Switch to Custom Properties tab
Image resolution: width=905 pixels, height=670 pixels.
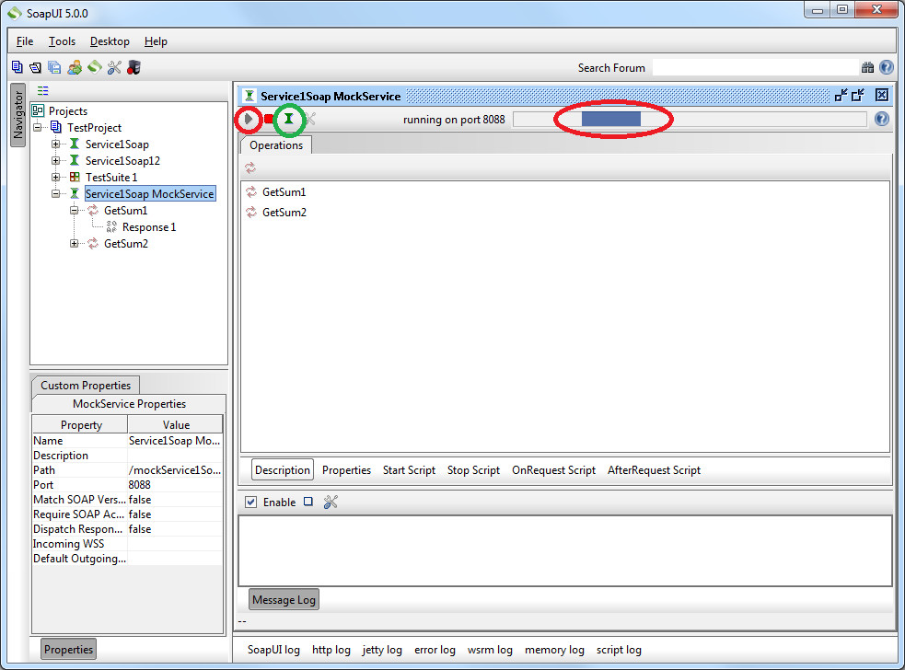click(86, 385)
